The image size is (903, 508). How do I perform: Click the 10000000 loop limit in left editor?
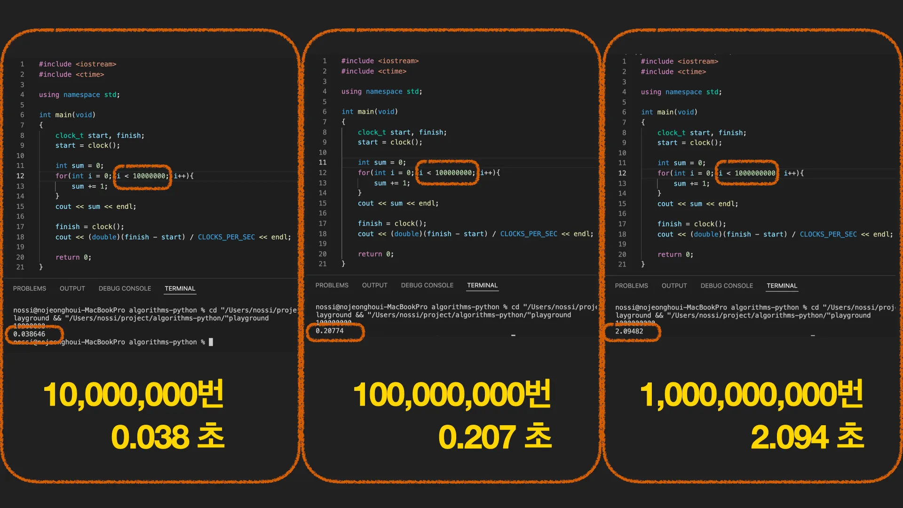(149, 176)
